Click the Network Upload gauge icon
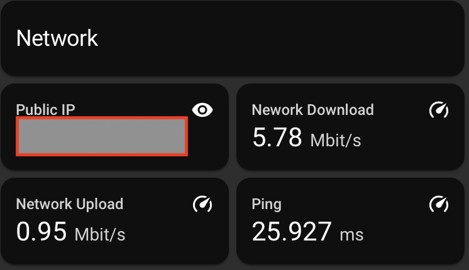469x270 pixels. click(x=202, y=204)
